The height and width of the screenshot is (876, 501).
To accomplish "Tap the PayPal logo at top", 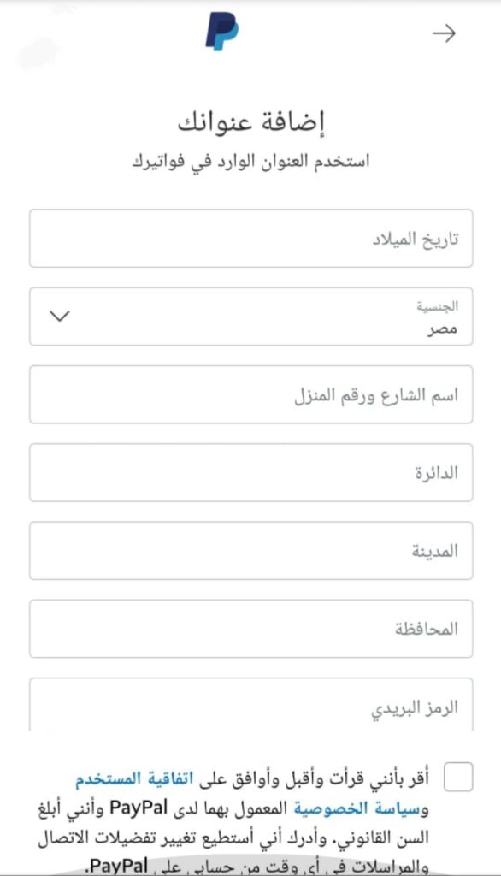I will (221, 32).
